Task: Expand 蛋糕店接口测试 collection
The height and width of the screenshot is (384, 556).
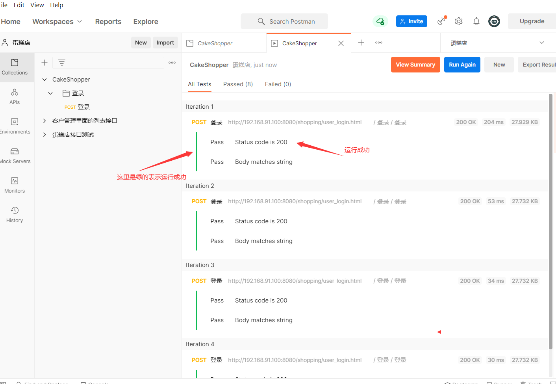Action: 44,135
